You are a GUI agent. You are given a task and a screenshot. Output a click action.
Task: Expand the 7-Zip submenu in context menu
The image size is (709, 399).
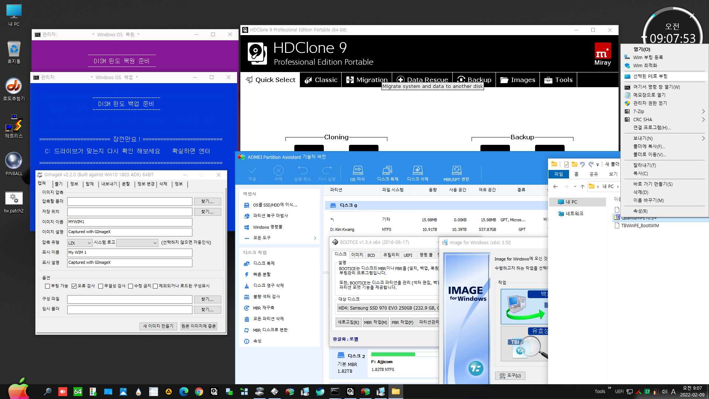pyautogui.click(x=703, y=111)
